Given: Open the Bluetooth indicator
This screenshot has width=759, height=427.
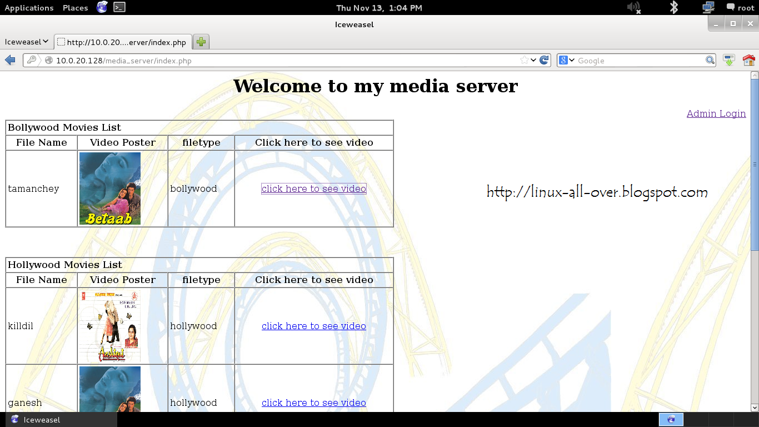Looking at the screenshot, I should [674, 7].
